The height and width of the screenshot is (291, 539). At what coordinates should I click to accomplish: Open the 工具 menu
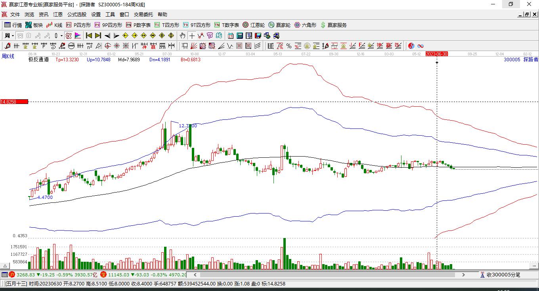tap(110, 15)
